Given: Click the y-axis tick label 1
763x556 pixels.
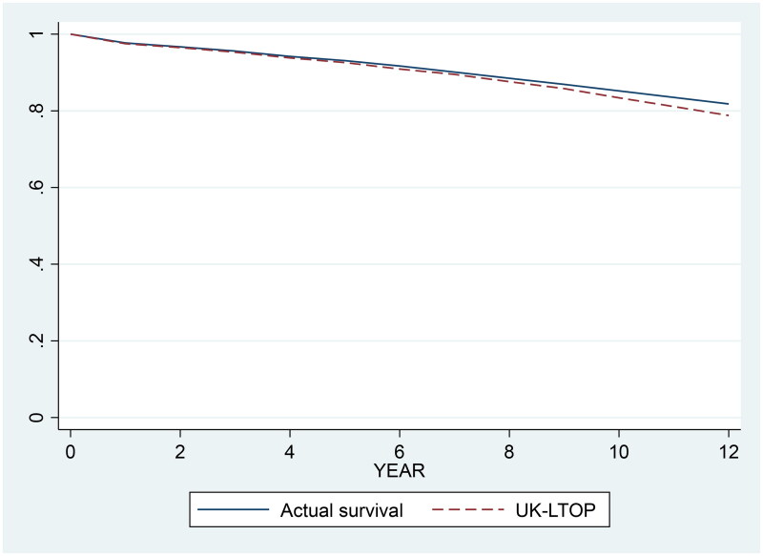Looking at the screenshot, I should [x=35, y=34].
